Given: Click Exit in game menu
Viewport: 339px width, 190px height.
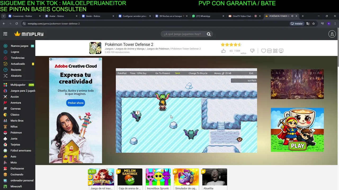Looking at the screenshot, I should (251, 73).
